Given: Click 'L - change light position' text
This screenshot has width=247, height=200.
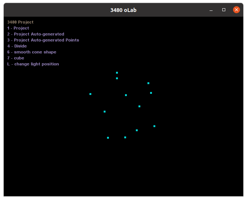Looking at the screenshot, I should point(33,64).
